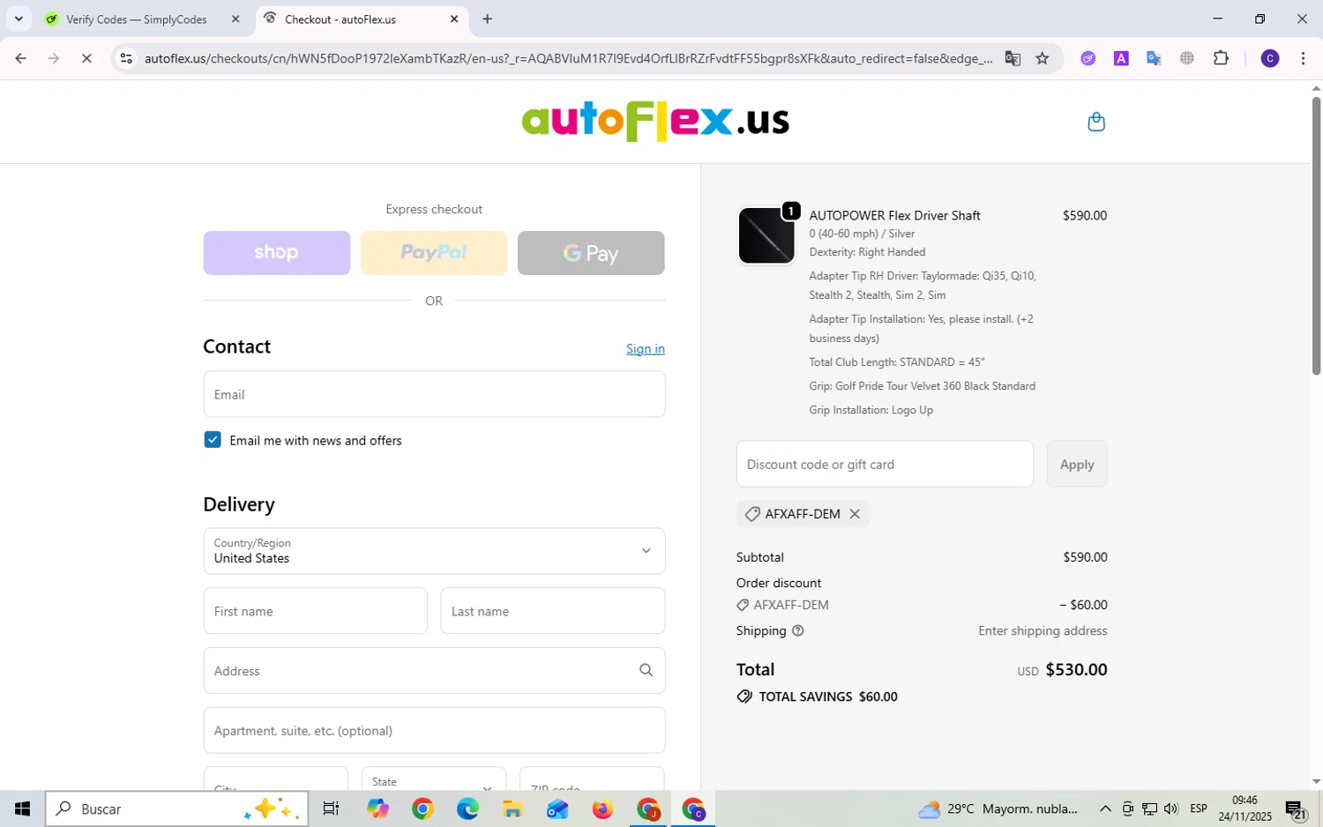This screenshot has width=1323, height=827.
Task: Click the shipping info question mark icon
Action: pos(798,631)
